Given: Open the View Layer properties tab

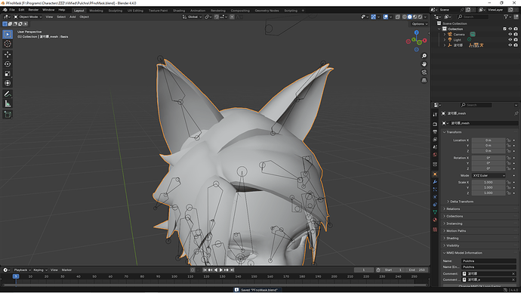Looking at the screenshot, I should coord(435,139).
